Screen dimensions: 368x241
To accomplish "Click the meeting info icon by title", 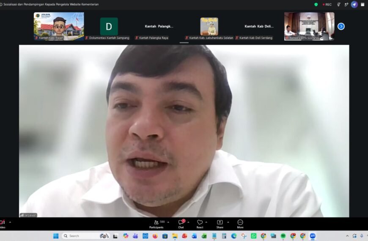I will click(x=1, y=5).
